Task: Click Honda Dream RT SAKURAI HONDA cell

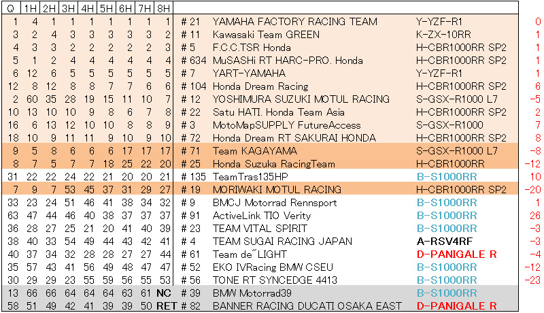Action: point(294,138)
